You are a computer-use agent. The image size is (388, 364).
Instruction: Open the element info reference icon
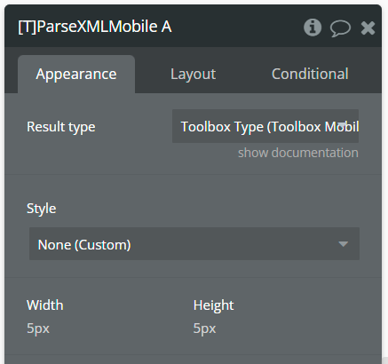pos(313,28)
